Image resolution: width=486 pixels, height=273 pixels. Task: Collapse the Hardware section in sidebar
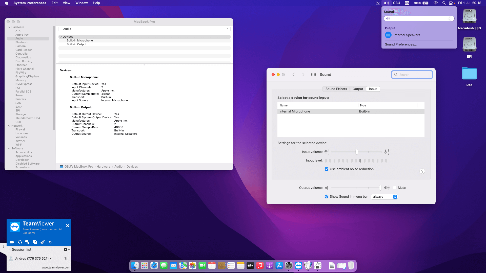(x=9, y=27)
